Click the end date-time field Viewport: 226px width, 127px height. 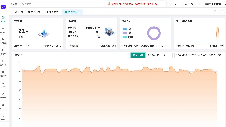click(x=211, y=55)
